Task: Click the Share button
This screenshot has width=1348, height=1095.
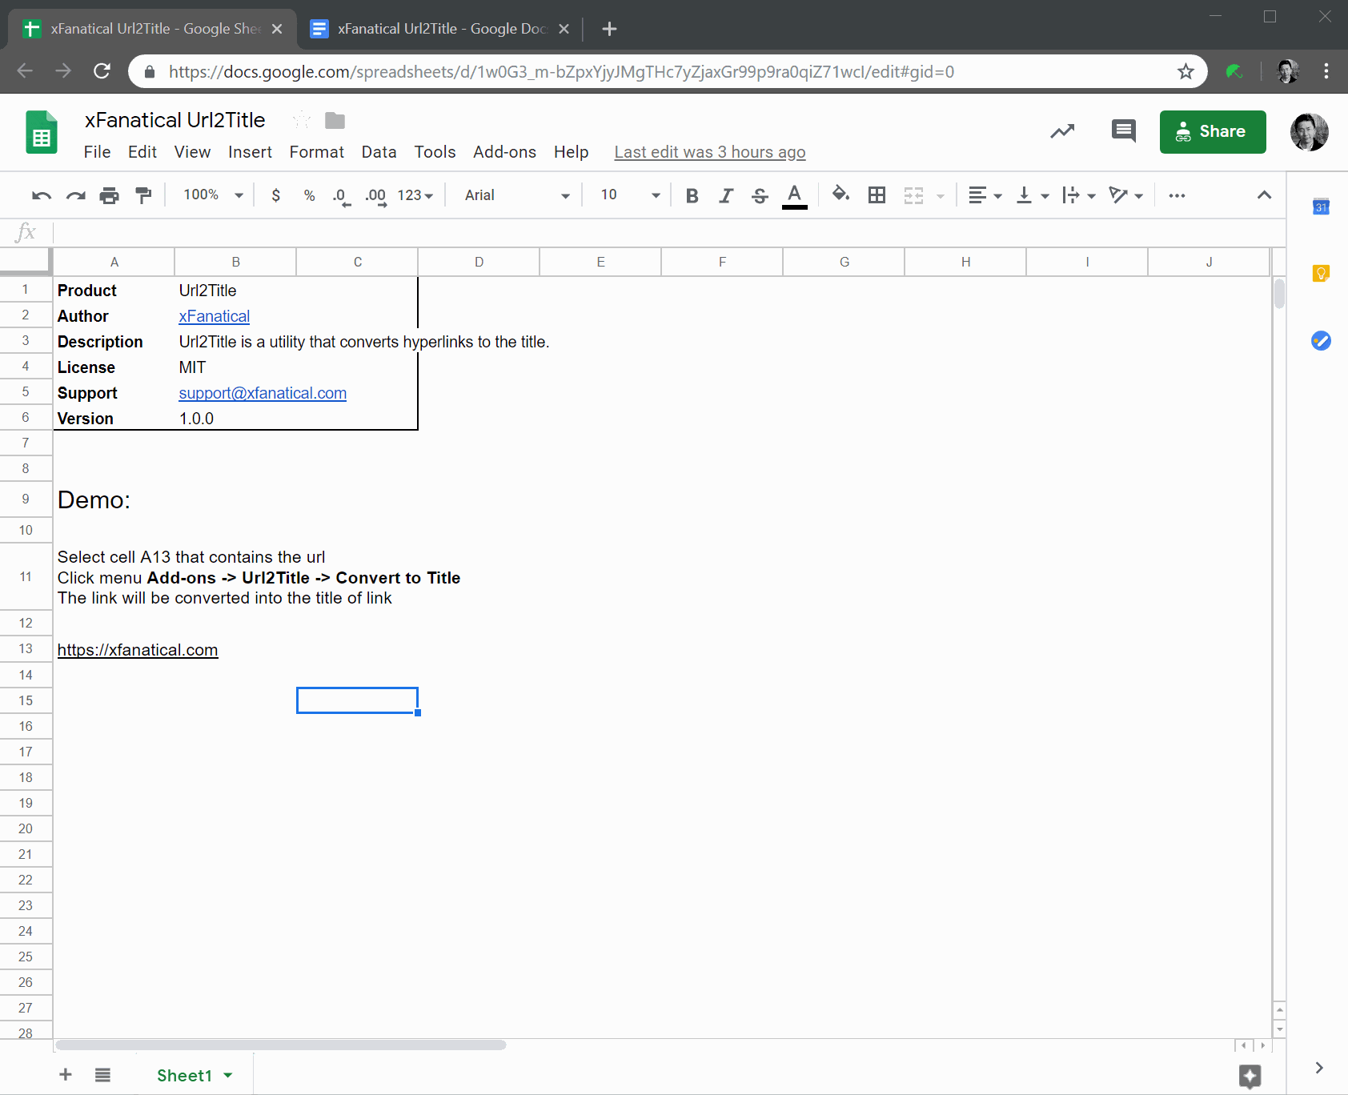Action: point(1212,131)
